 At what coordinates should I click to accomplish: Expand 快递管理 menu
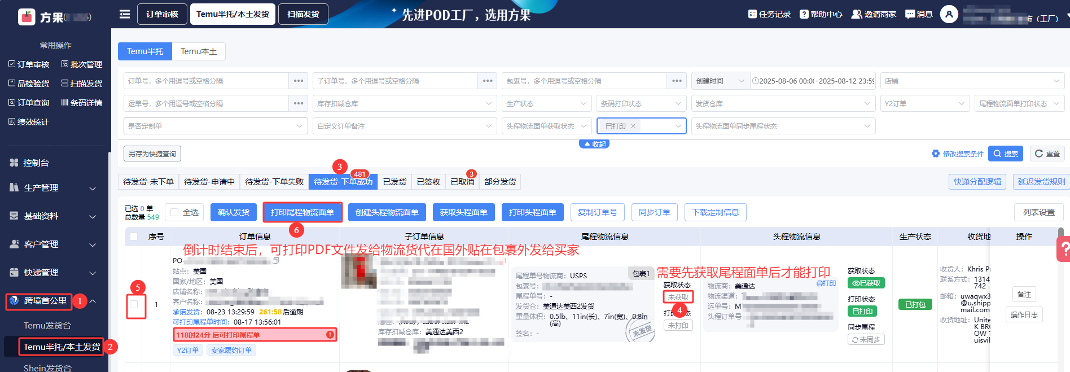pos(54,272)
